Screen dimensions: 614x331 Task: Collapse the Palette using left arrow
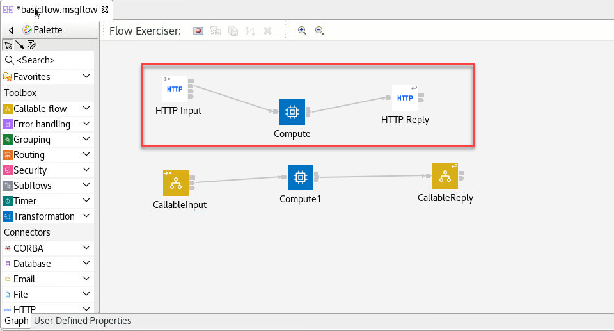click(11, 30)
